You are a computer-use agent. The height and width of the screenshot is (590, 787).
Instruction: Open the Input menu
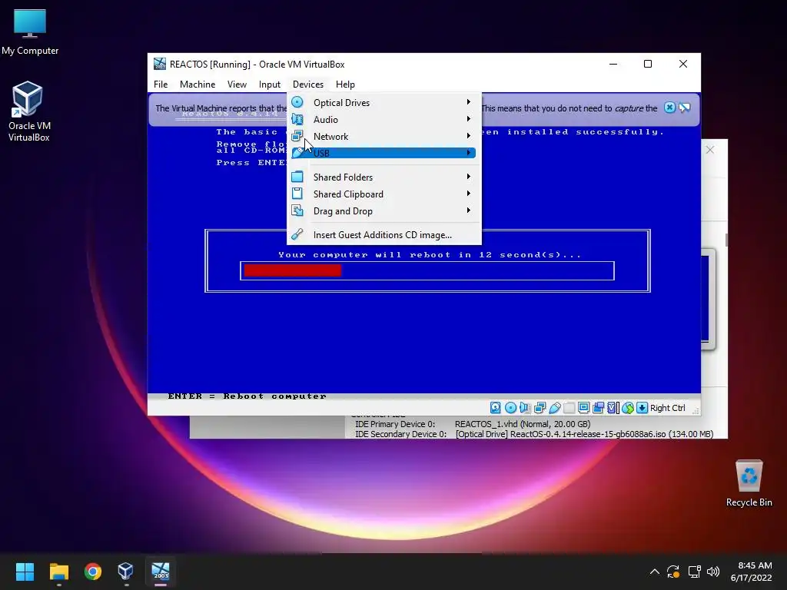pyautogui.click(x=270, y=85)
